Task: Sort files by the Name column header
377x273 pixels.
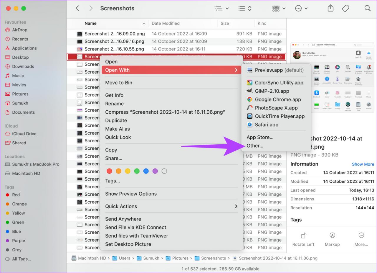Action: pos(90,23)
